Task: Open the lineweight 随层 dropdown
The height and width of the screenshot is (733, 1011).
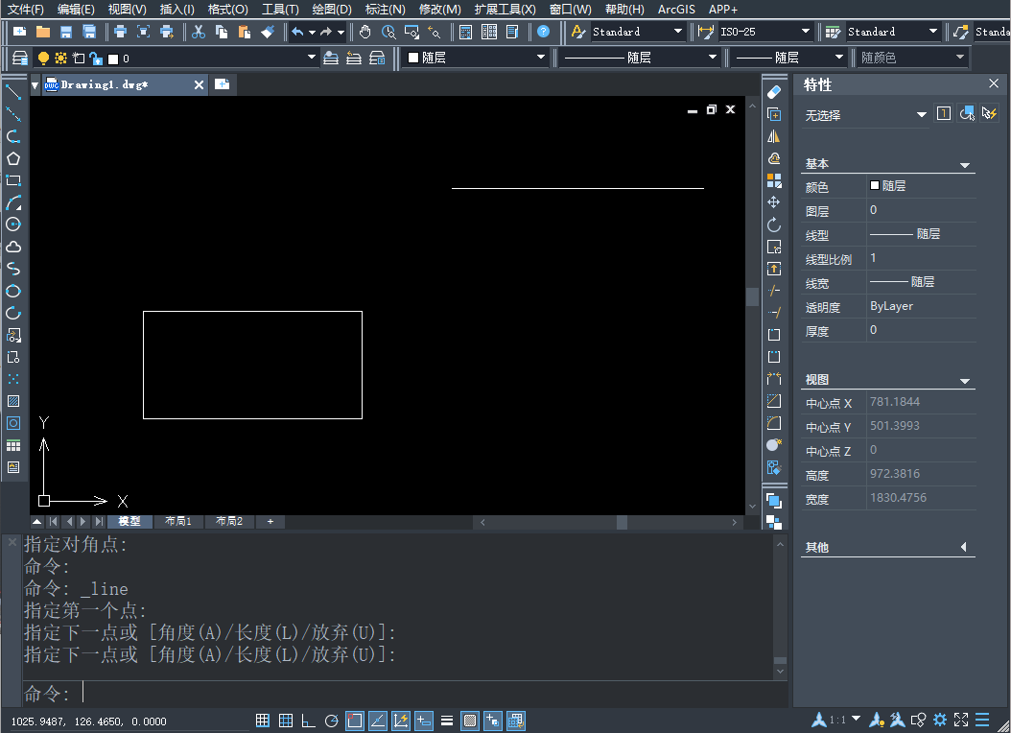Action: pos(788,58)
